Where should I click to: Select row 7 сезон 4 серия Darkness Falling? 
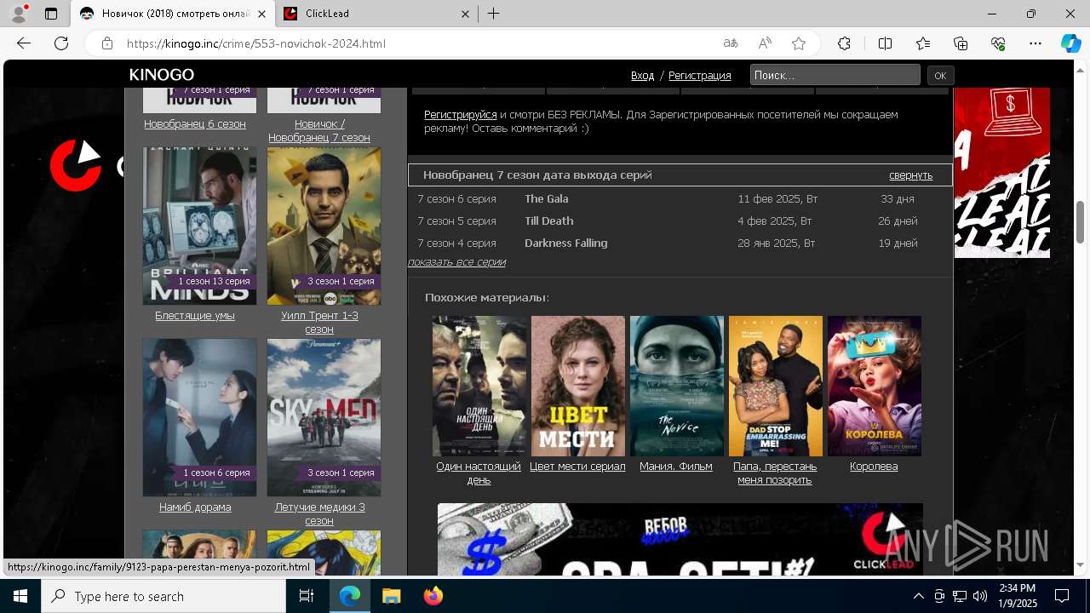[680, 243]
